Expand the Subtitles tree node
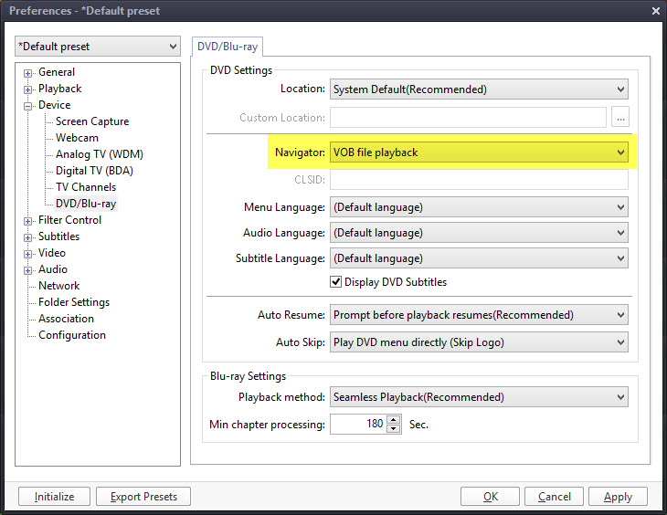Viewport: 667px width, 515px height. coord(28,237)
